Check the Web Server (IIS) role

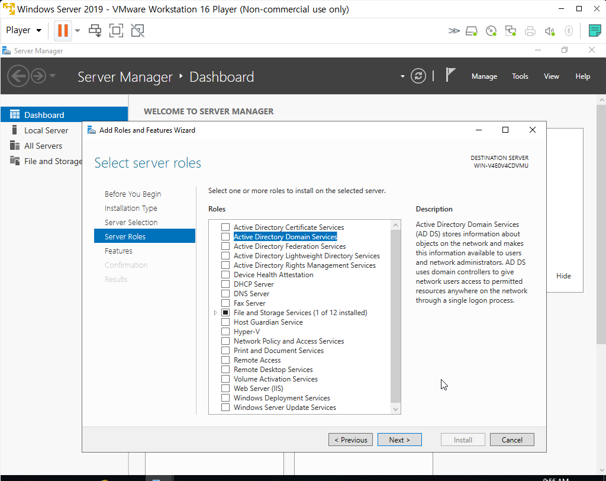point(225,388)
